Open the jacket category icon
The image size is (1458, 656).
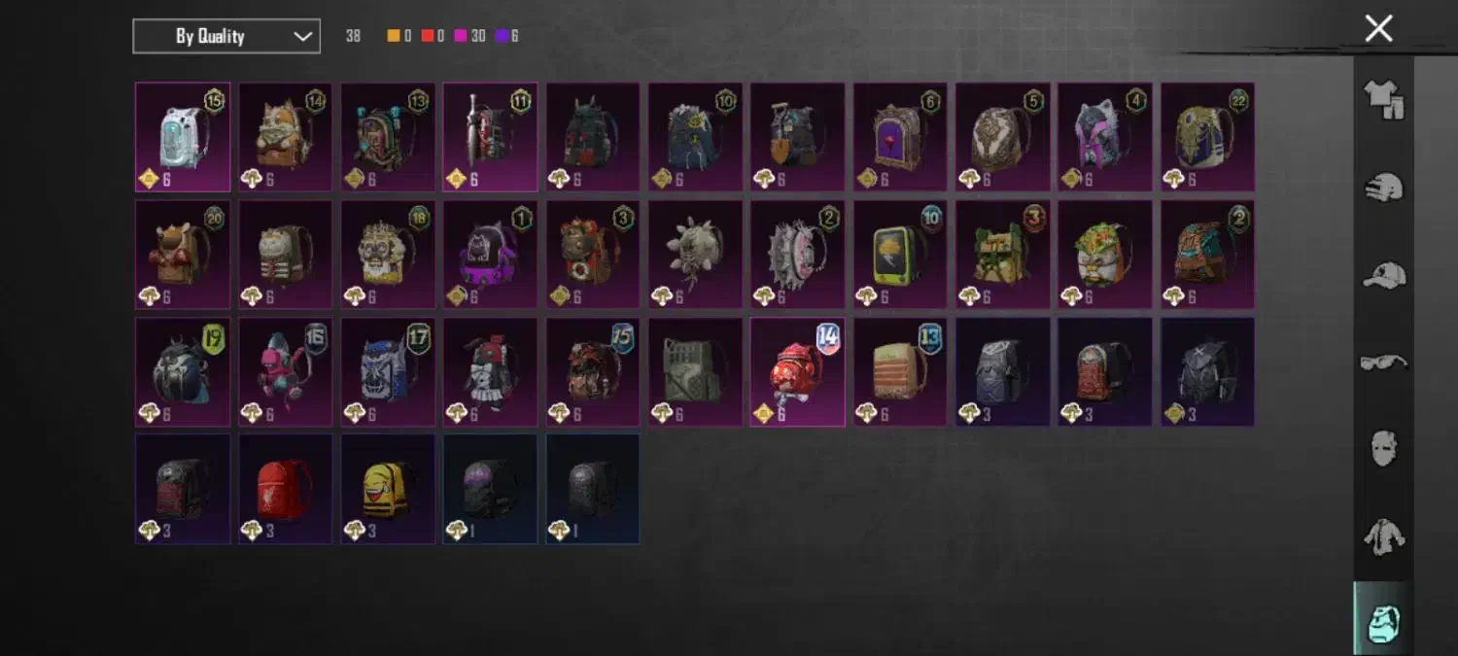click(x=1384, y=535)
